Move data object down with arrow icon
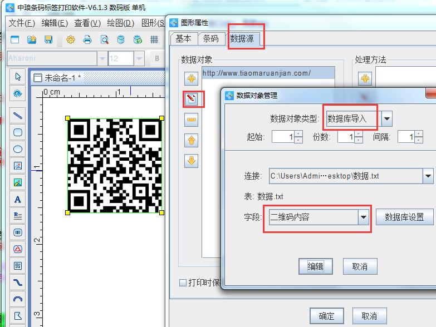This screenshot has width=436, height=327. coord(192,161)
